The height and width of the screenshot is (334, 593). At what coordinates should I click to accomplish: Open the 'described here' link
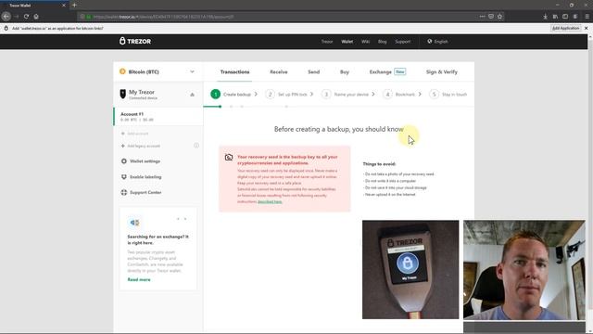(270, 202)
